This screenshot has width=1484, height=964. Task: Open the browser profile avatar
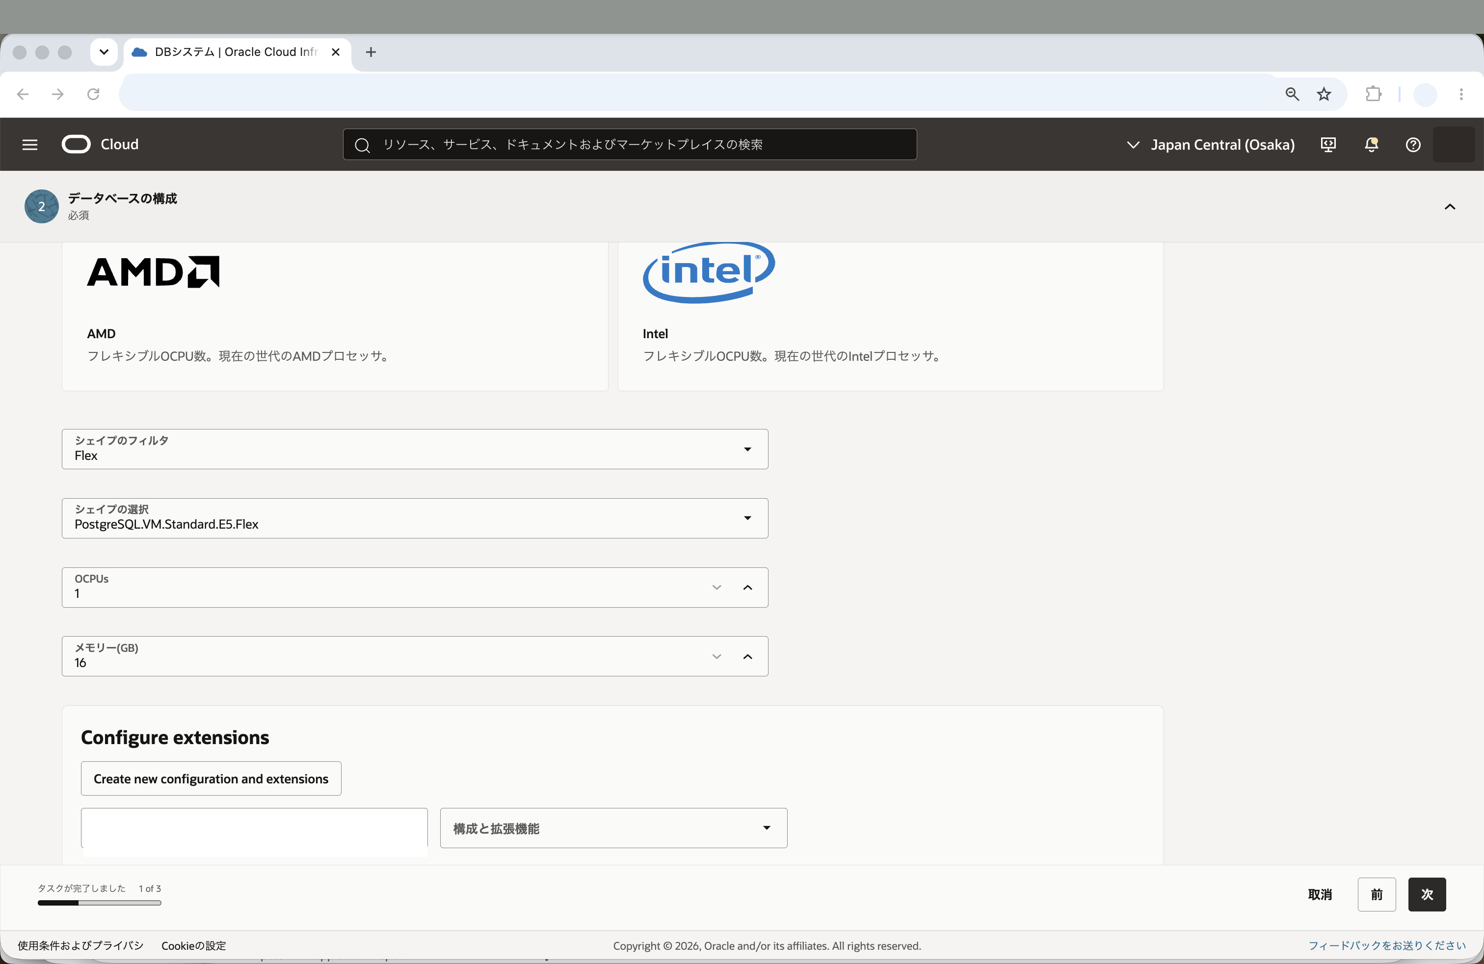(x=1426, y=94)
